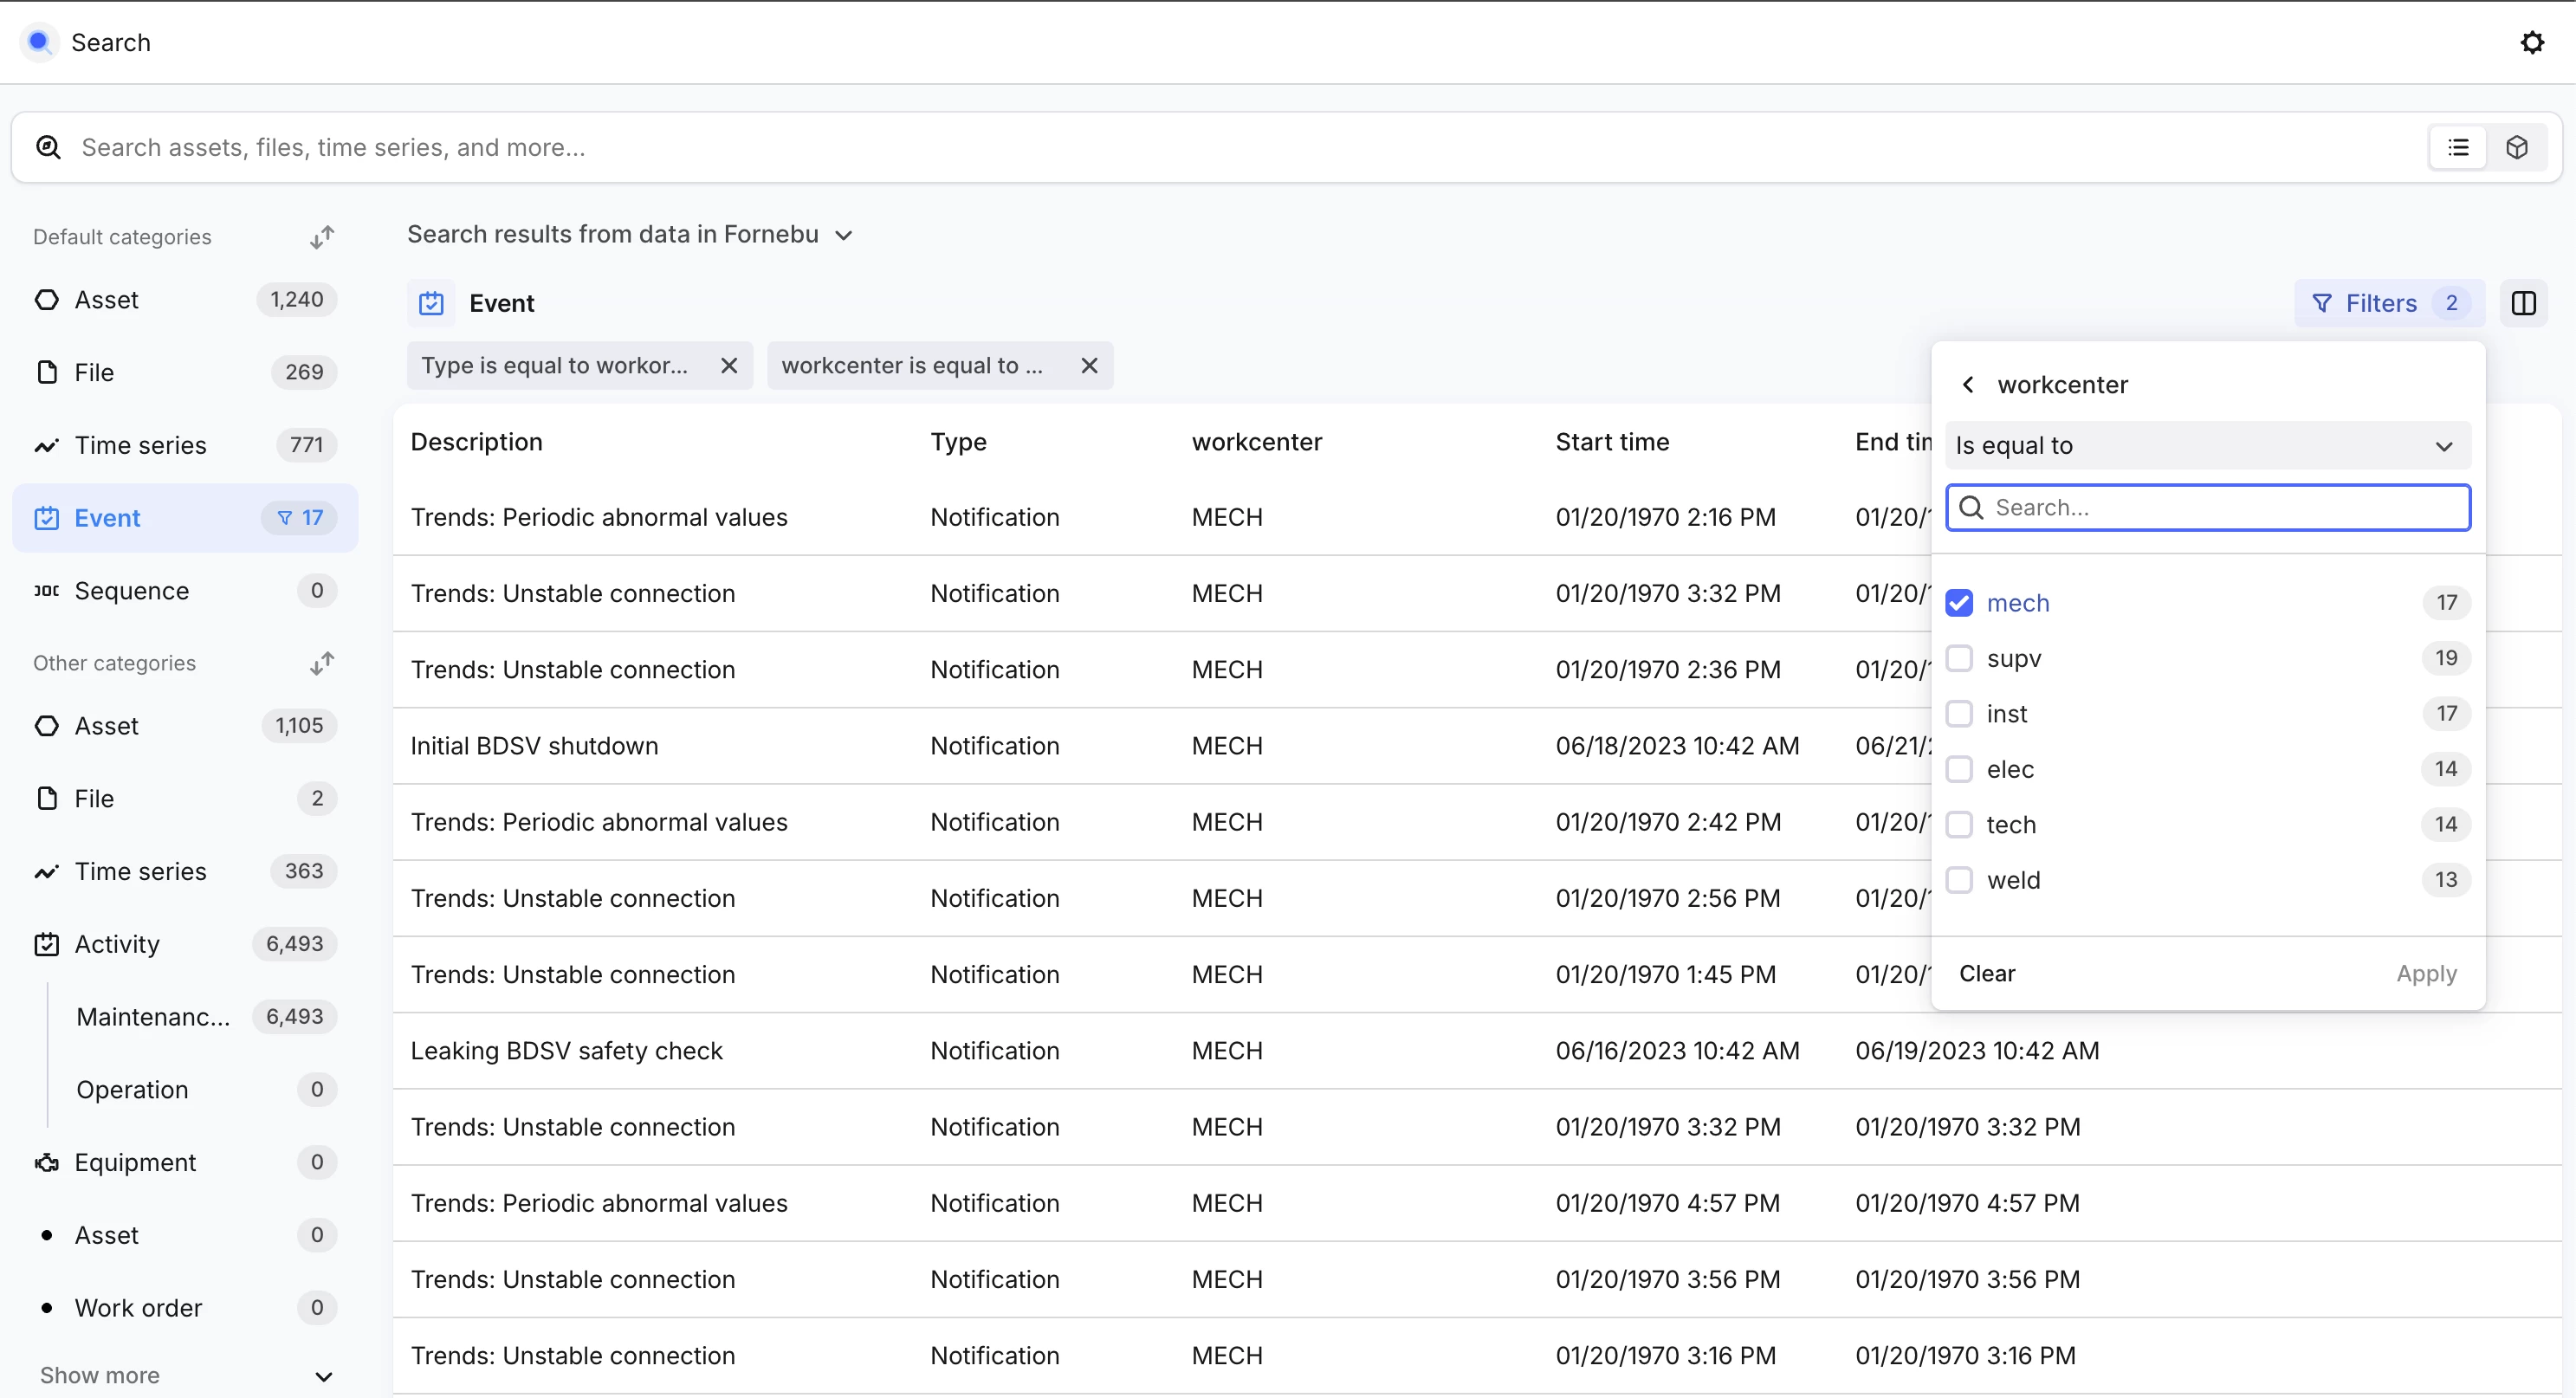Click back arrow next to workcenter
The width and height of the screenshot is (2576, 1398).
1968,385
